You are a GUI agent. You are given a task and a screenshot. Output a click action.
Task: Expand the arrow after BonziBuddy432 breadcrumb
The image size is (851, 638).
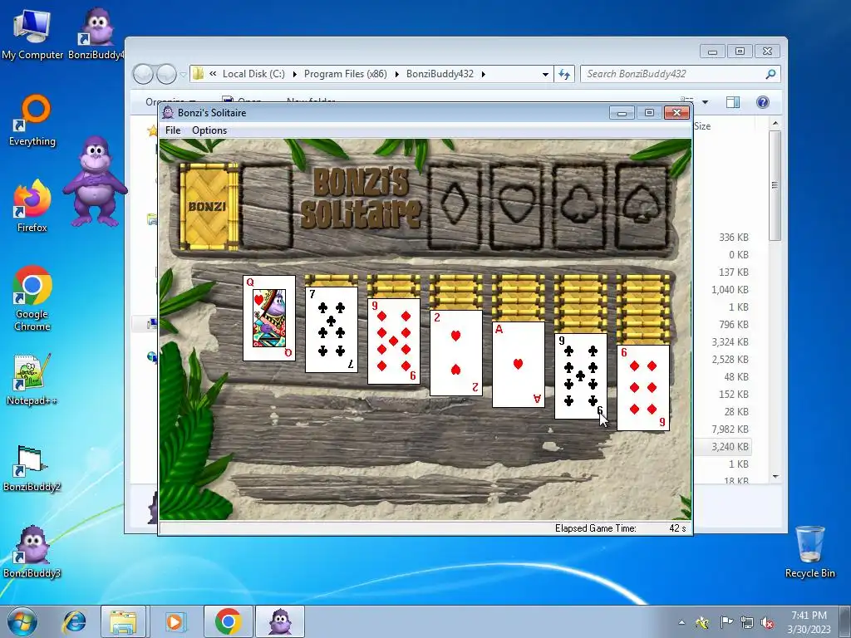click(x=483, y=74)
